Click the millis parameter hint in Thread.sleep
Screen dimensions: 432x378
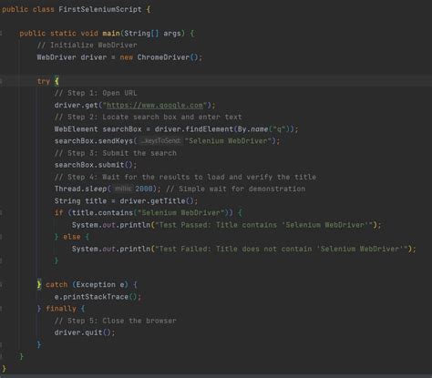pos(123,189)
